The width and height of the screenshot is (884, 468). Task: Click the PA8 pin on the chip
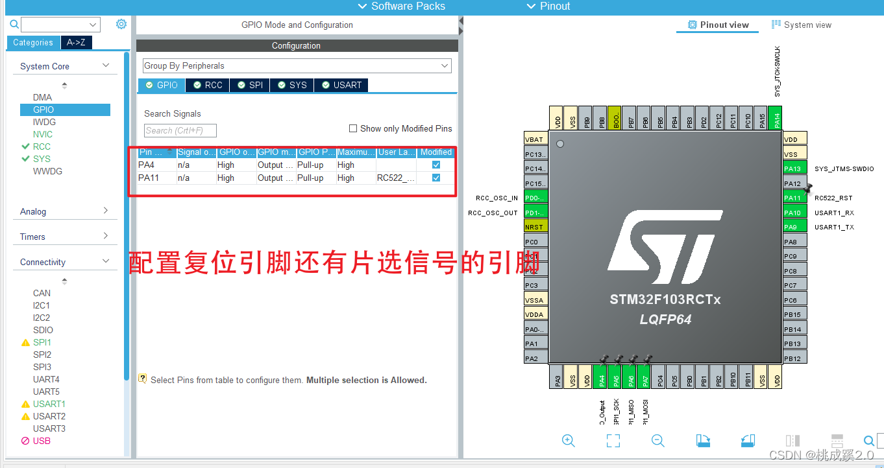point(795,242)
